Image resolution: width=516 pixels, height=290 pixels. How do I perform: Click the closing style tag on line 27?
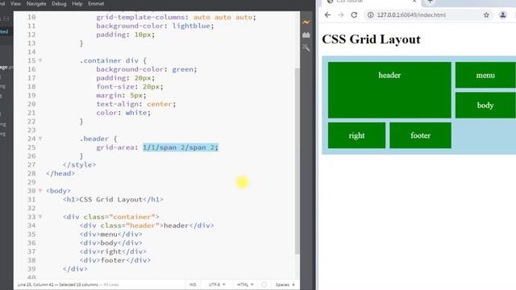pos(79,164)
